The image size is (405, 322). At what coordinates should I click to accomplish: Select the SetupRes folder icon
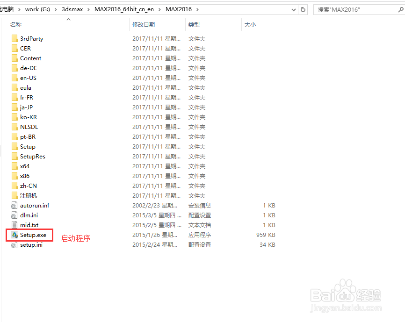pos(14,156)
